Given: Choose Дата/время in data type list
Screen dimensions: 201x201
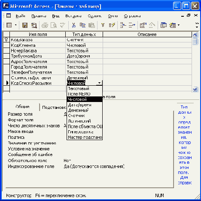Looking at the screenshot, I should click(x=85, y=105).
